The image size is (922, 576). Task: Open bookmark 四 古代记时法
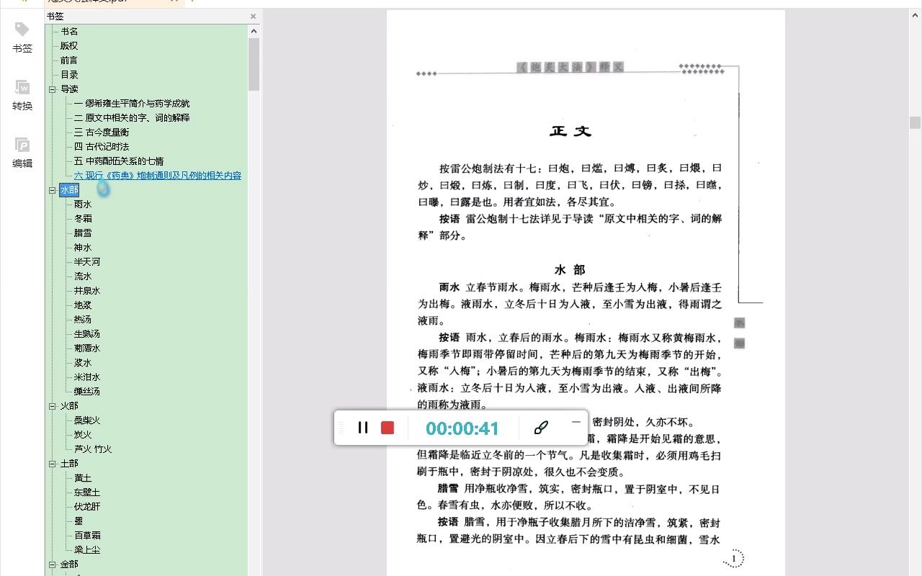[102, 146]
